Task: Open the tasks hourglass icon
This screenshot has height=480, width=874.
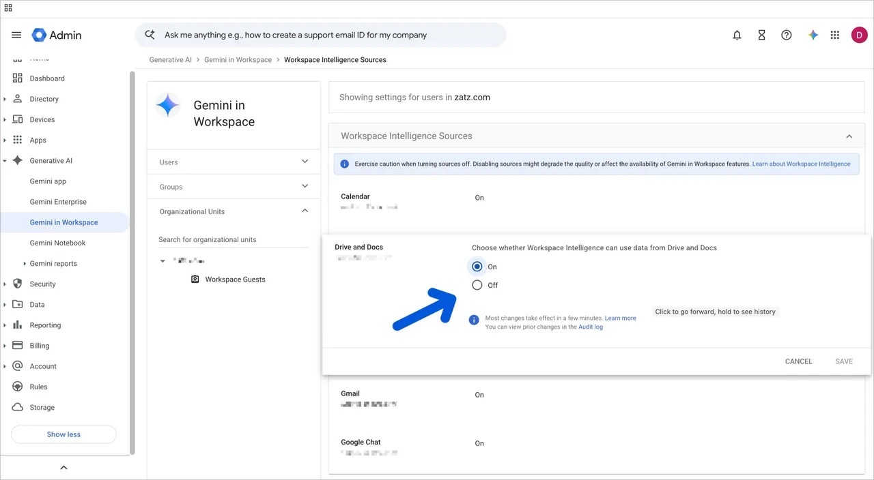Action: [x=761, y=35]
